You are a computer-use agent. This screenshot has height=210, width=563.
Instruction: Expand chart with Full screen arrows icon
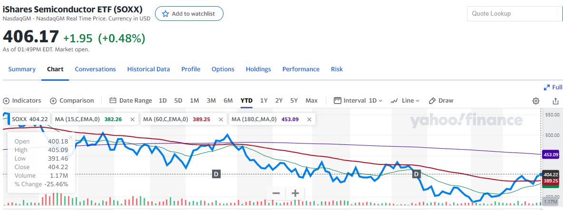coord(547,87)
